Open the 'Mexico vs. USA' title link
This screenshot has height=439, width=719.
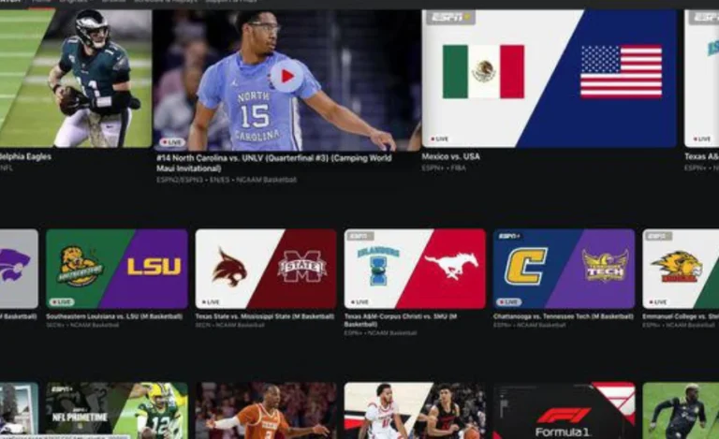[450, 156]
